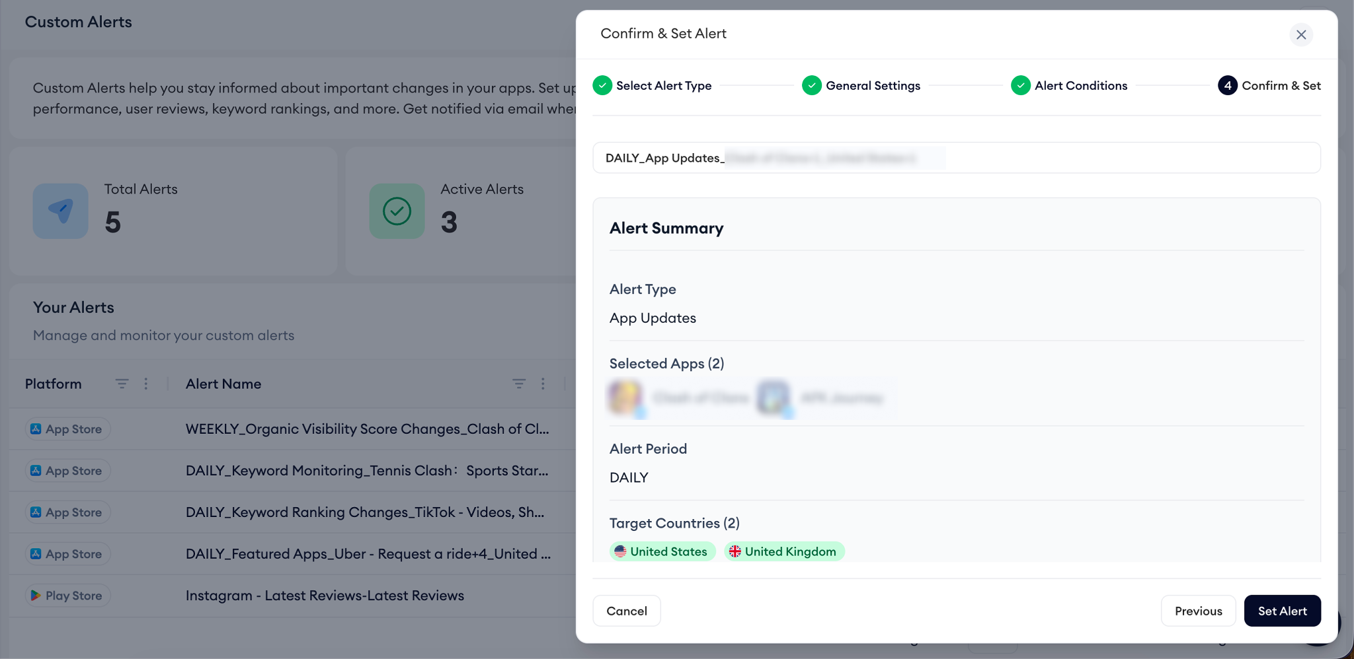Click the United States country tag
This screenshot has height=659, width=1354.
662,551
